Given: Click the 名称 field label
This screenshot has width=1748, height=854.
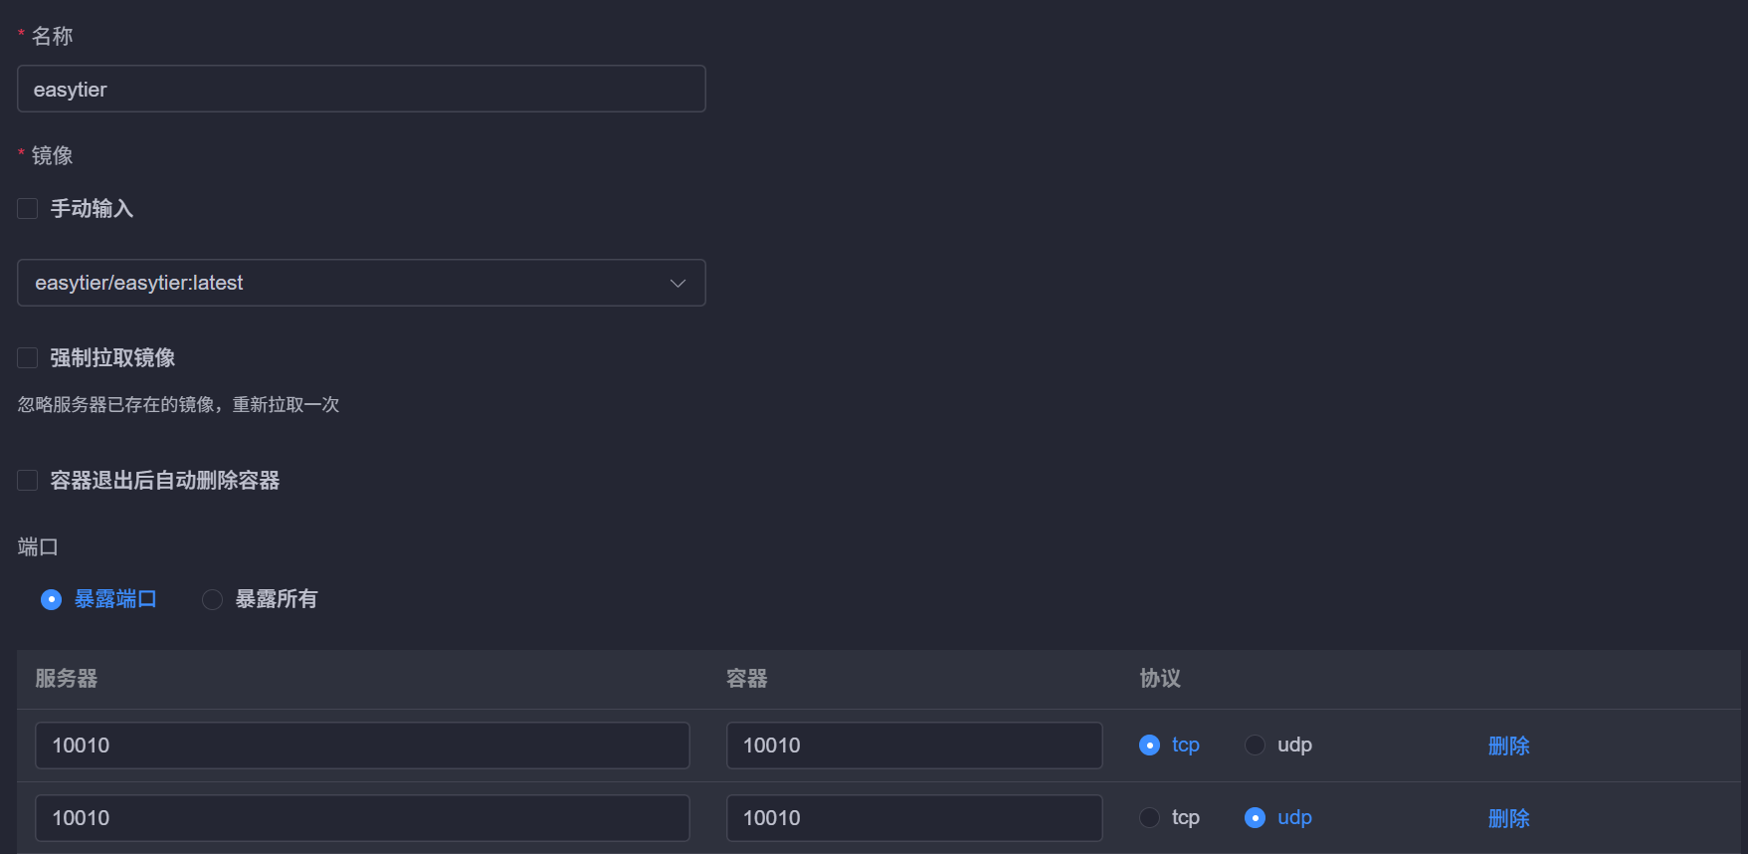Looking at the screenshot, I should pos(52,37).
